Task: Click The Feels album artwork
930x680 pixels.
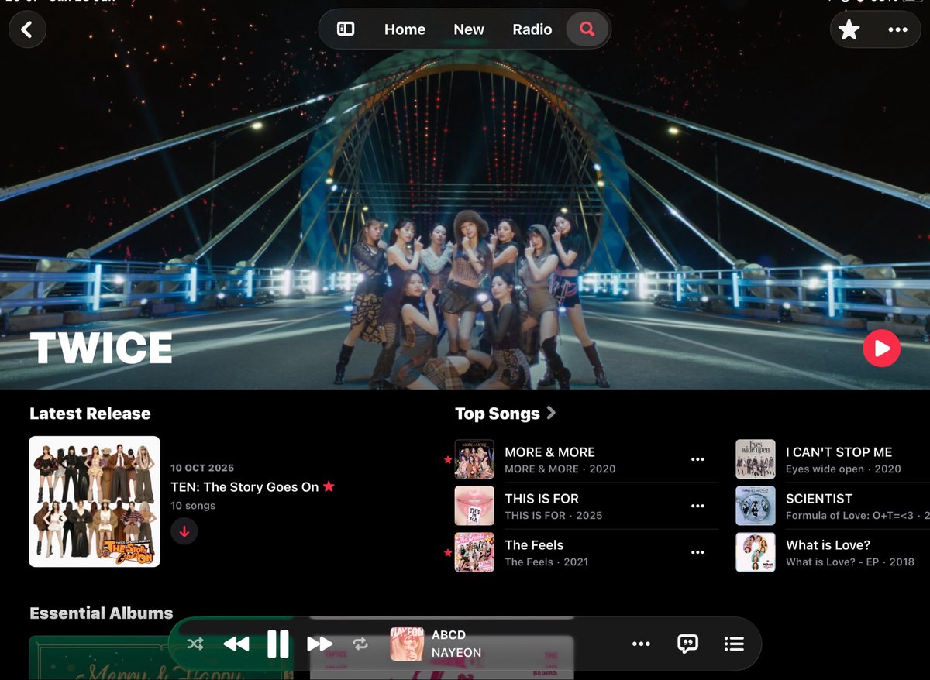Action: coord(474,552)
